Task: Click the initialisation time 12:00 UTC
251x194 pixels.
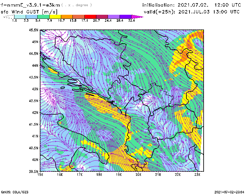Action: [x=228, y=5]
